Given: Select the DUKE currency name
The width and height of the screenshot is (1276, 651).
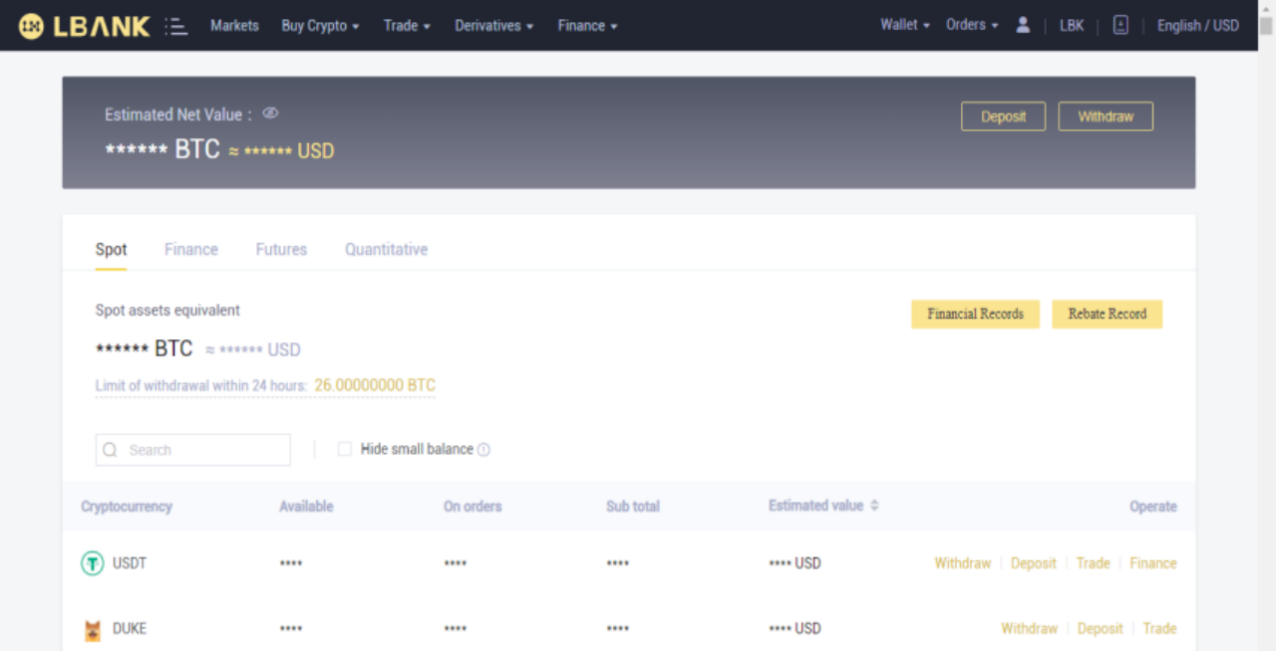Looking at the screenshot, I should 130,629.
